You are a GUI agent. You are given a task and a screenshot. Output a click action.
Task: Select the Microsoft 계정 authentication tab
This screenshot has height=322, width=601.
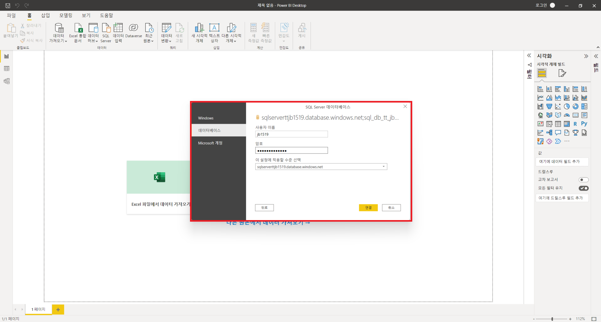[x=219, y=143]
